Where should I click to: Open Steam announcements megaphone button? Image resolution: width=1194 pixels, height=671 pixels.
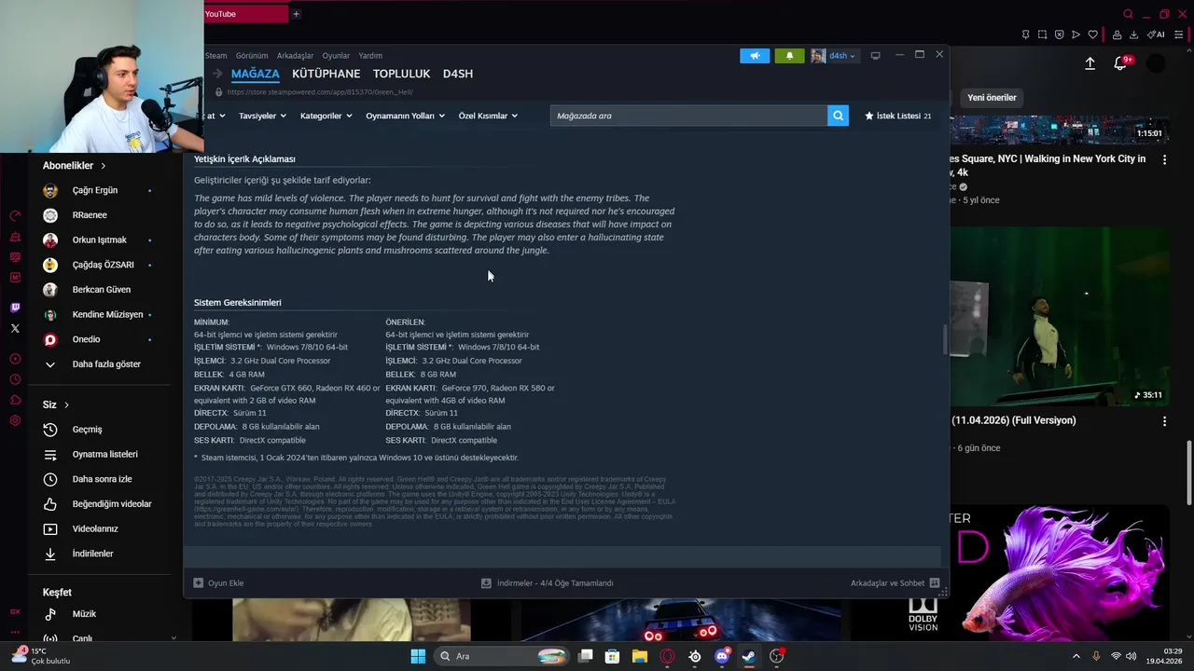click(755, 56)
